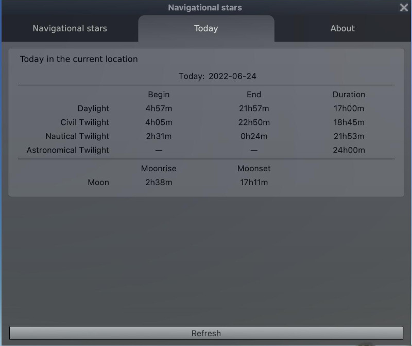Click the Moonrise column header

pos(159,169)
